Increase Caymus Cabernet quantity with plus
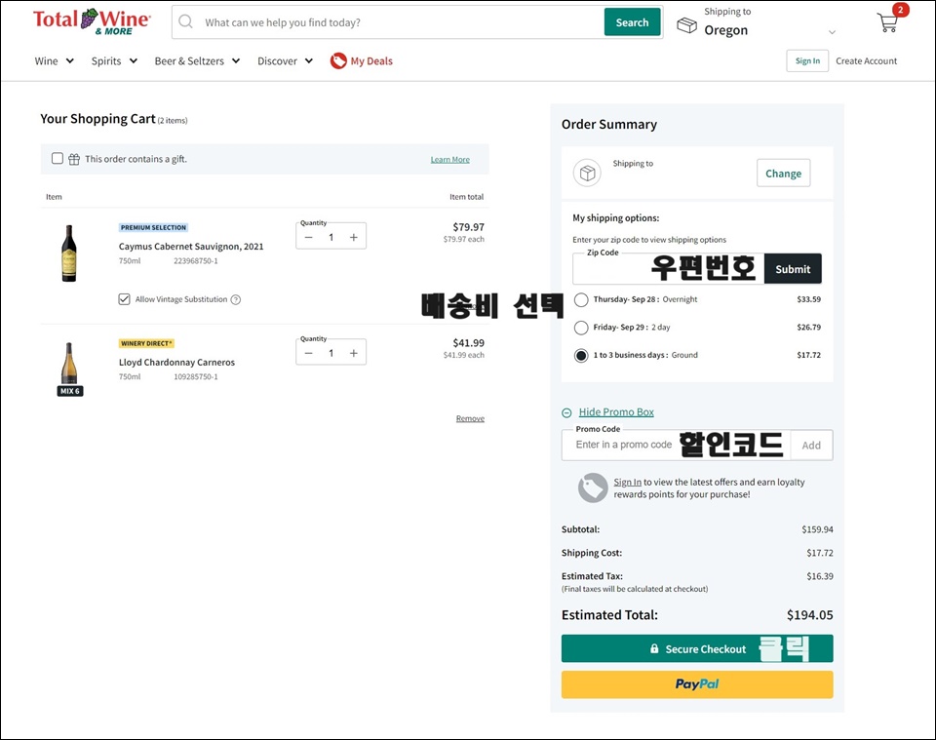 (x=353, y=238)
